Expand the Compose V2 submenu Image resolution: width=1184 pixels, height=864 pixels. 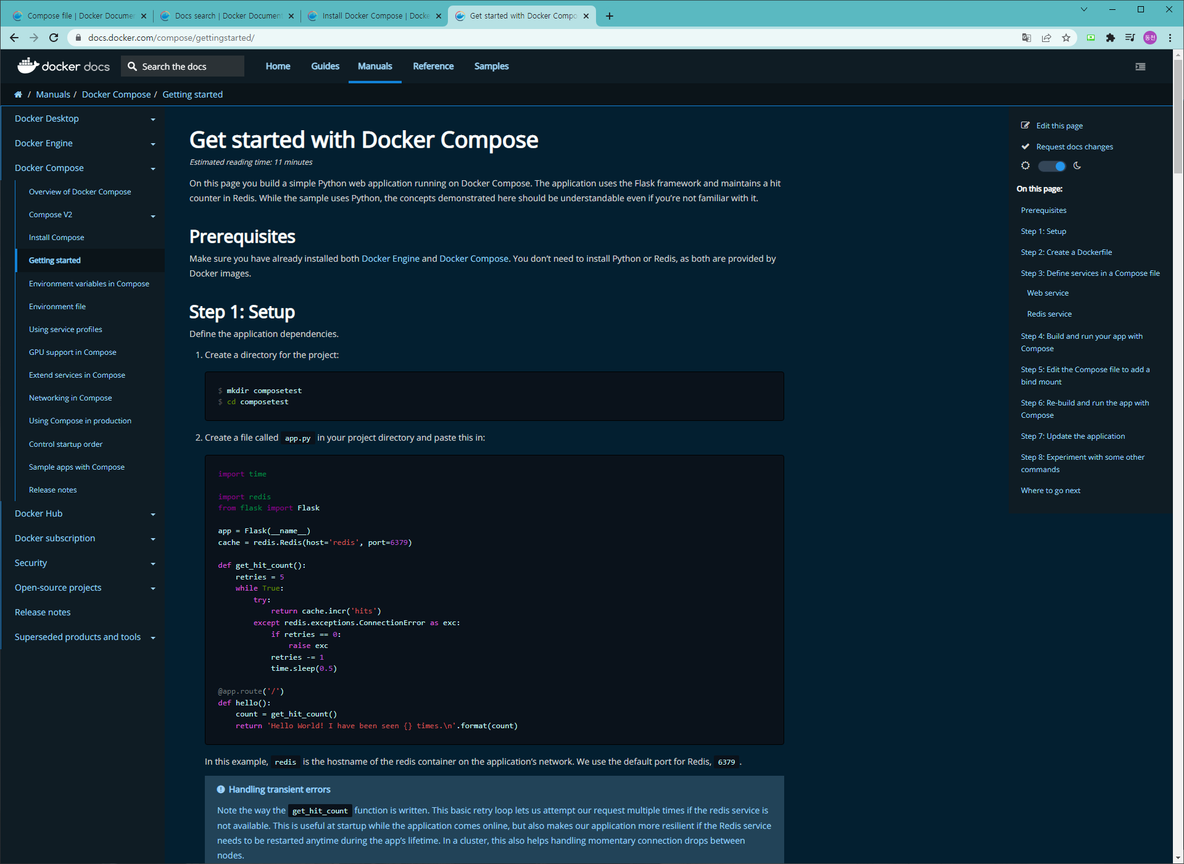(153, 215)
